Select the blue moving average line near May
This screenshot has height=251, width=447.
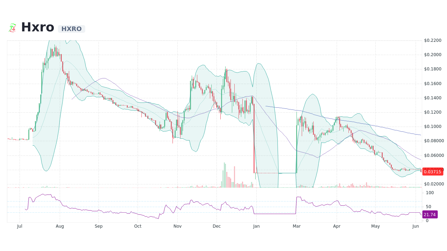pos(375,125)
